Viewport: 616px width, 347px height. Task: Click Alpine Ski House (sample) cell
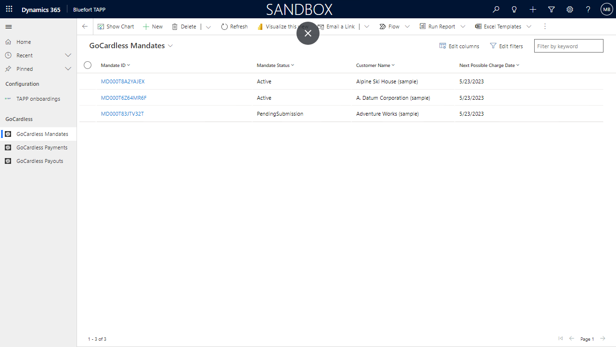pos(387,81)
